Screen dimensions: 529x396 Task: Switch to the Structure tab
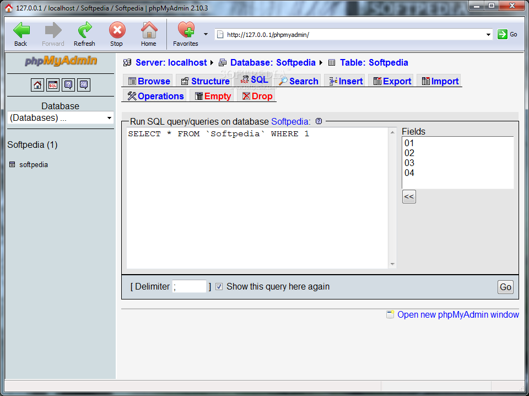click(x=205, y=81)
